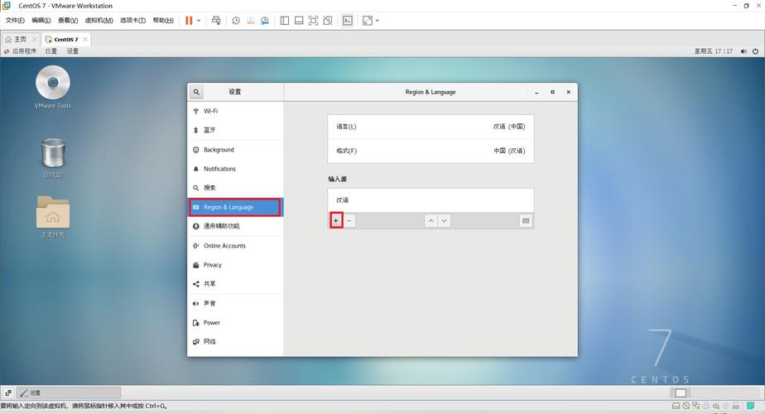This screenshot has width=765, height=414.
Task: Click the search icon in Settings header
Action: [196, 92]
